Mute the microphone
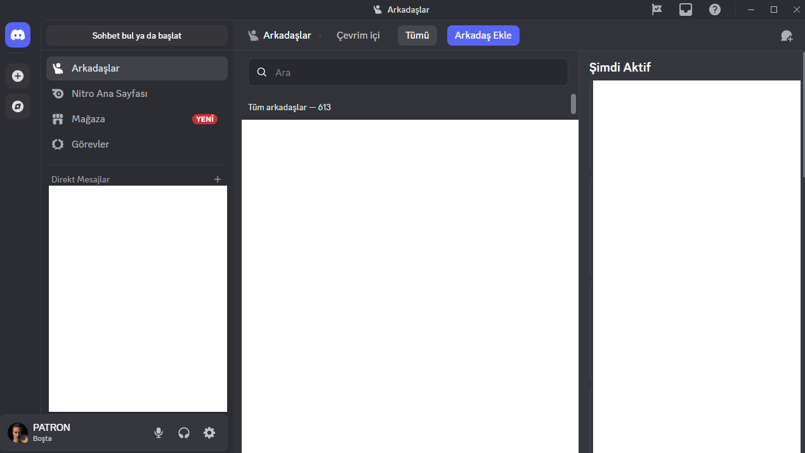805x453 pixels. (159, 433)
